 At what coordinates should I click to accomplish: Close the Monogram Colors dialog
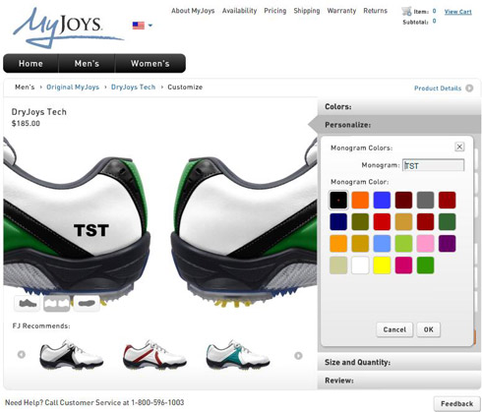pyautogui.click(x=459, y=147)
